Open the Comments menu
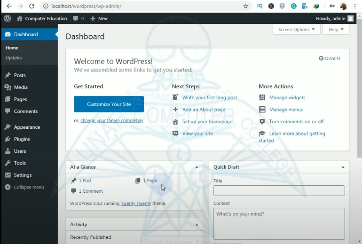 pyautogui.click(x=30, y=111)
